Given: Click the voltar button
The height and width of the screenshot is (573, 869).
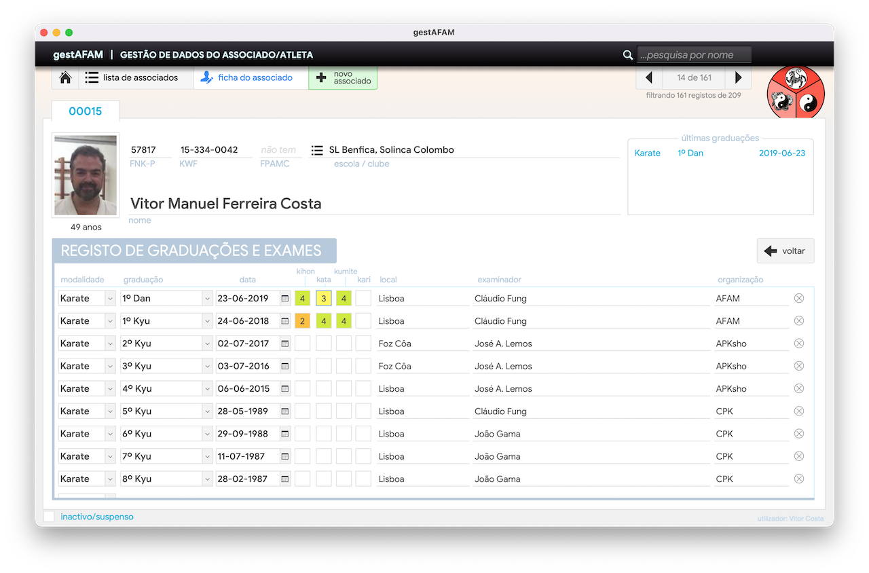Looking at the screenshot, I should tap(785, 251).
